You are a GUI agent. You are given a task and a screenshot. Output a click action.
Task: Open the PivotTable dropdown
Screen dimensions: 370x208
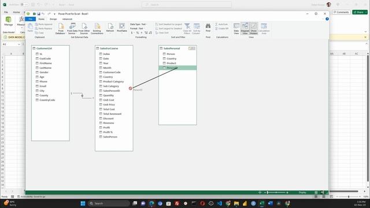[122, 28]
